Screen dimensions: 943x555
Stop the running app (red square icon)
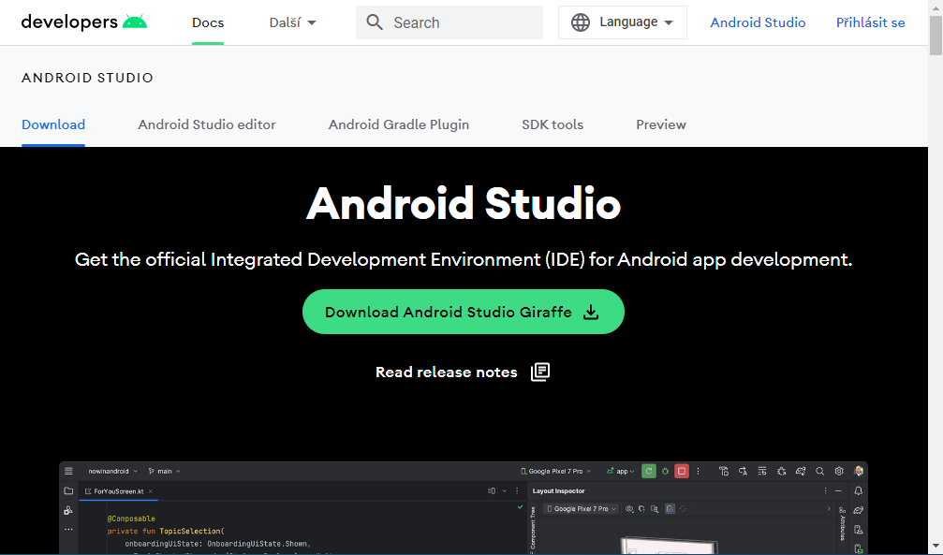point(680,471)
